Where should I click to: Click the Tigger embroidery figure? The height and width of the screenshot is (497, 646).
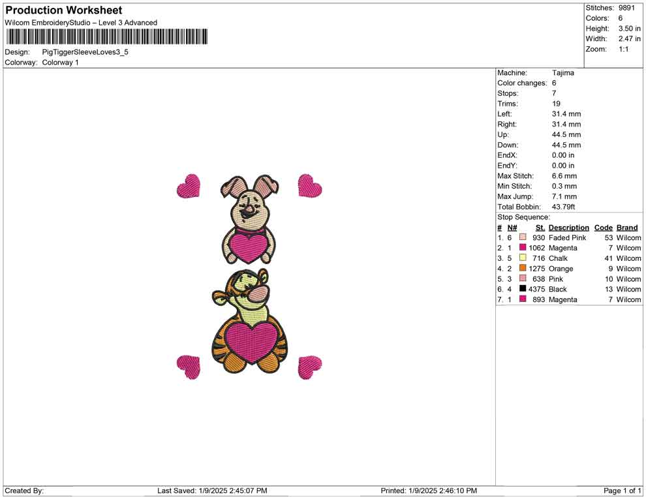tap(249, 322)
